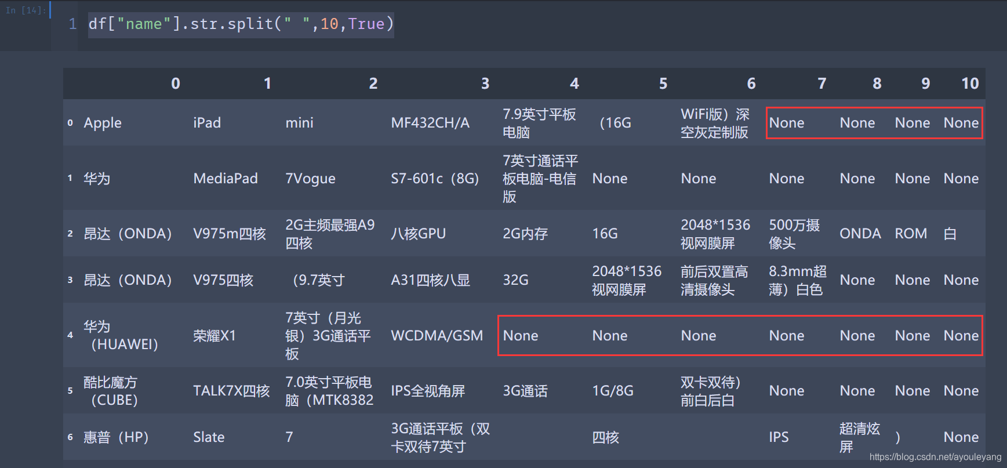
Task: Select the 8.3mm超薄）白色 cell
Action: [x=798, y=280]
